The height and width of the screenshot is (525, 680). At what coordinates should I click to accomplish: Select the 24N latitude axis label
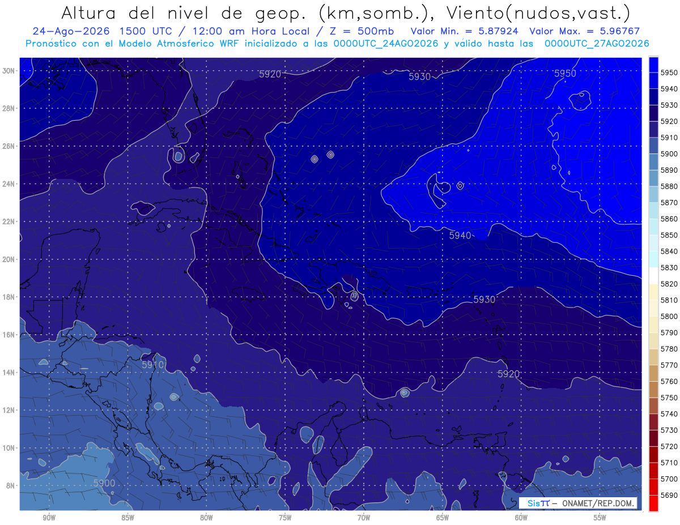[x=8, y=184]
